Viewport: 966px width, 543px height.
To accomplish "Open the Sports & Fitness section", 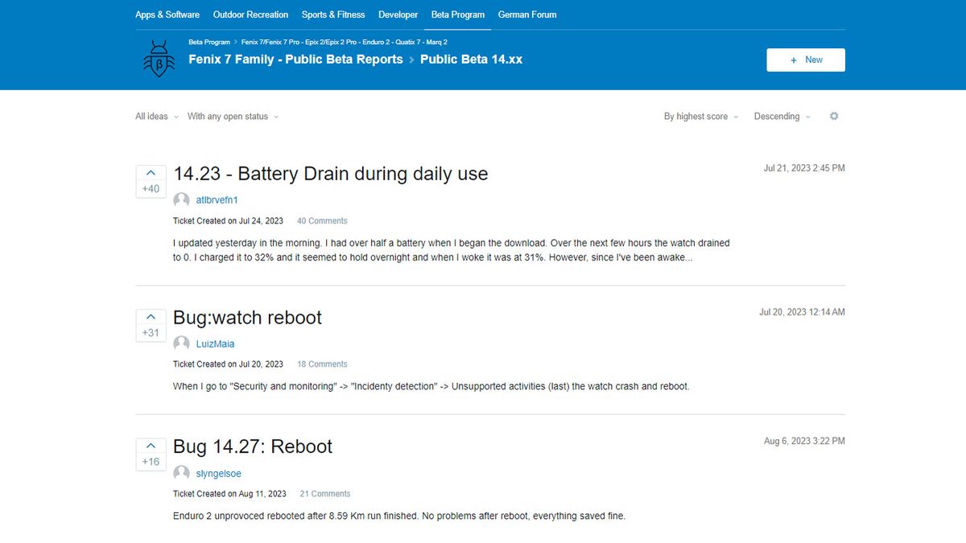I will click(333, 14).
